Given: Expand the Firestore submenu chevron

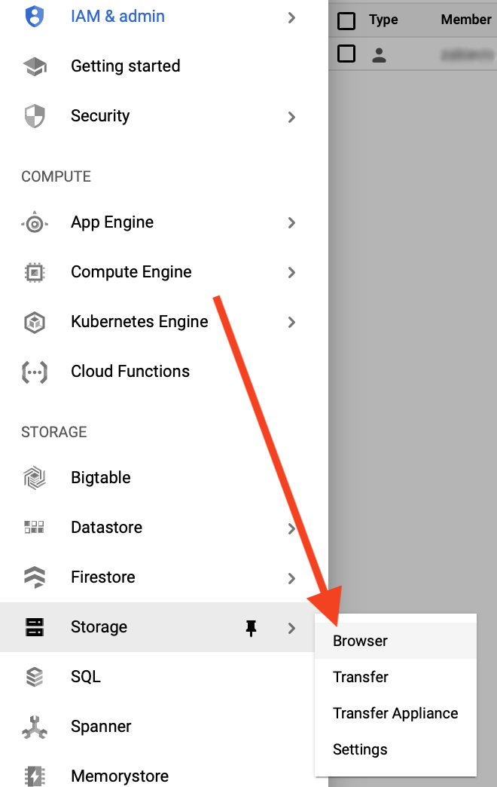Looking at the screenshot, I should 291,578.
